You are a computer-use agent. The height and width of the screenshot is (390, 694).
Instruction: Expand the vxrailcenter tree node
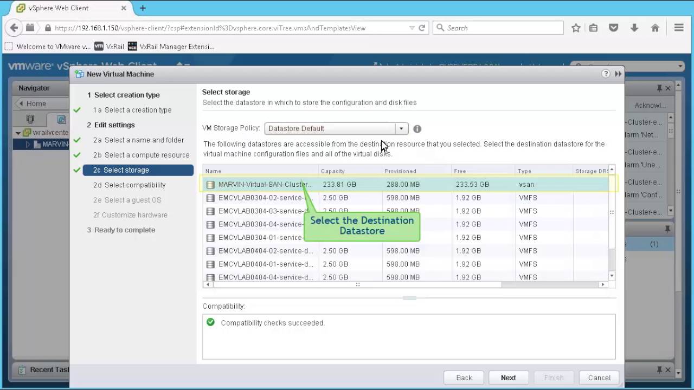coord(18,133)
